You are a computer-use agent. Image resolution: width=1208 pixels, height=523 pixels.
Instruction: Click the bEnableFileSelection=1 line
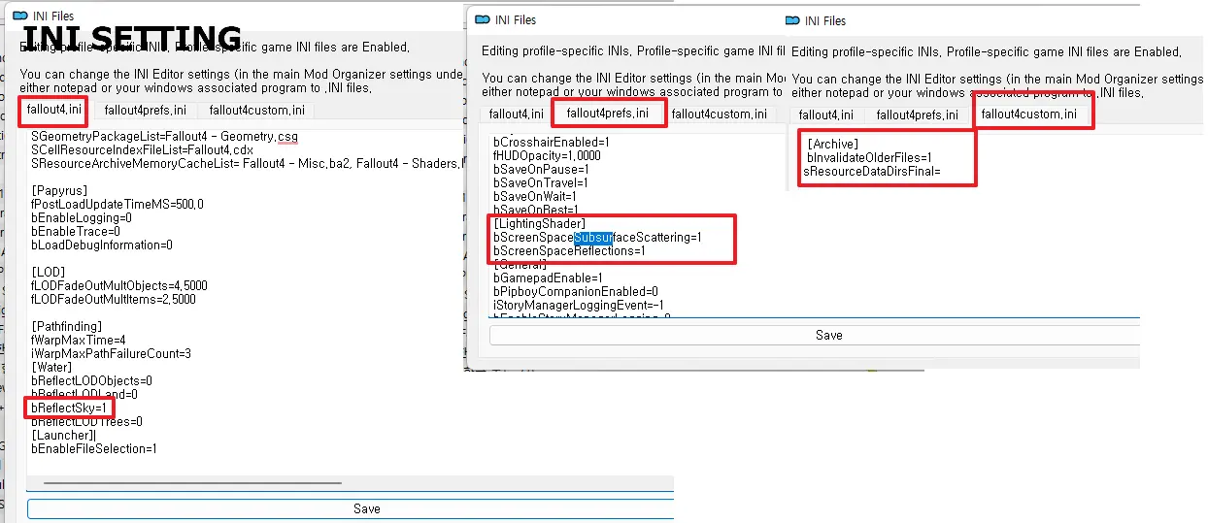(x=93, y=449)
